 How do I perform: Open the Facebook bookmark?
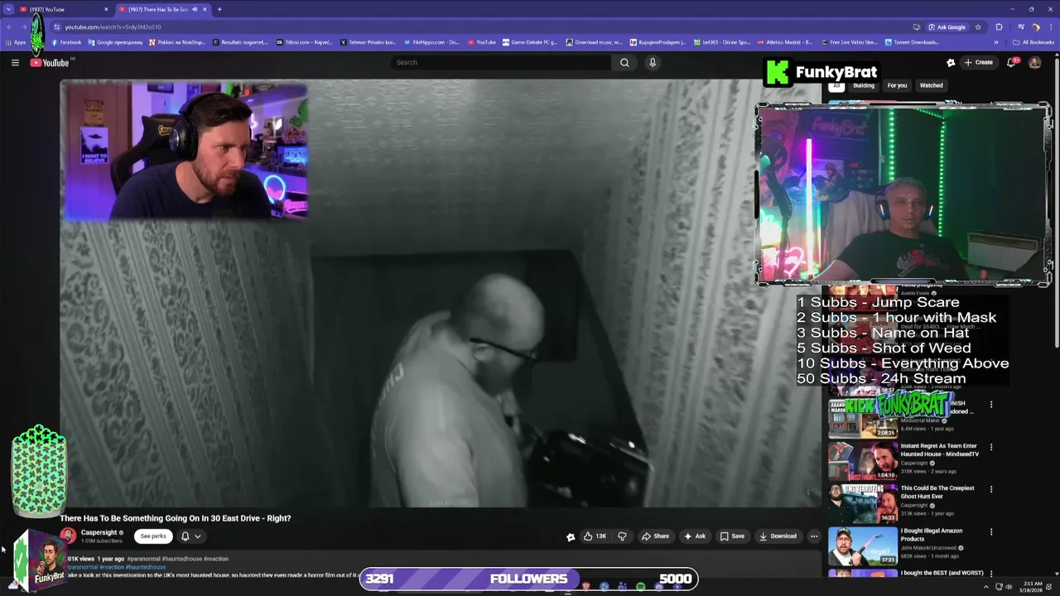coord(66,42)
